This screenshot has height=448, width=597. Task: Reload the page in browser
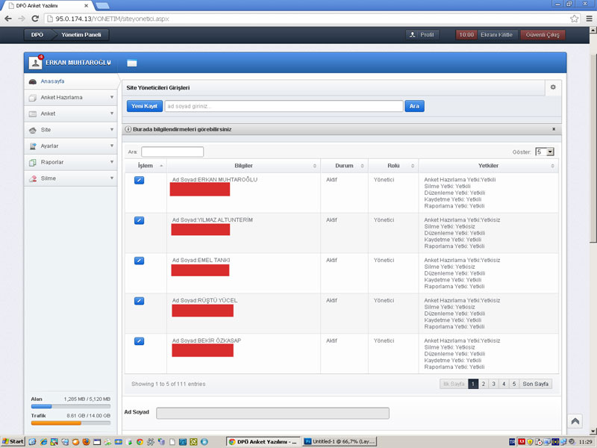(x=35, y=19)
